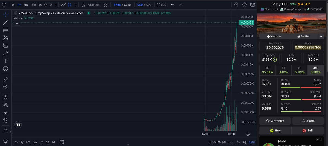
Task: Select the trend line drawing tool
Action: [5, 22]
